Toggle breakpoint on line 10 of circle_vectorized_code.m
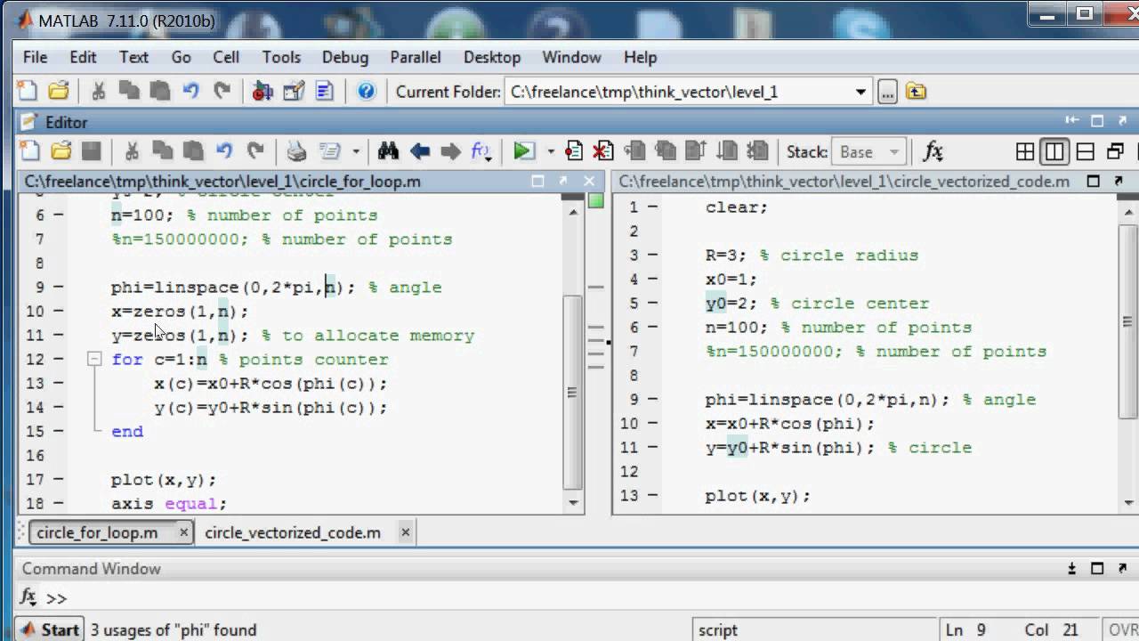 pyautogui.click(x=652, y=424)
